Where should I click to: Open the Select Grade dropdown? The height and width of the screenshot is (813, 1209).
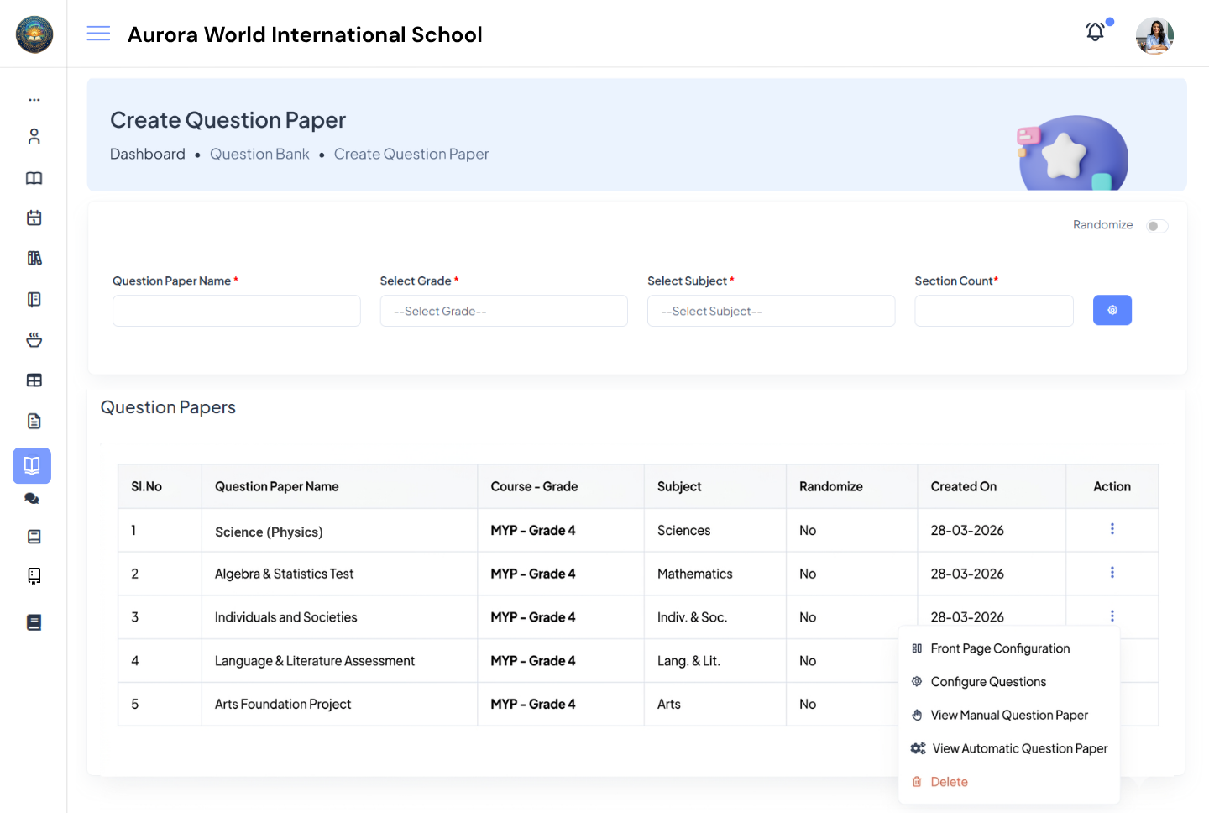504,311
